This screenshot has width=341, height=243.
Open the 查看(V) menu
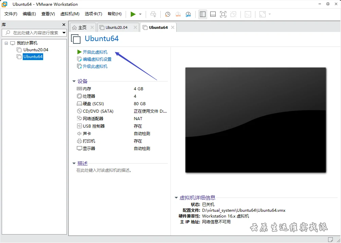coord(48,14)
